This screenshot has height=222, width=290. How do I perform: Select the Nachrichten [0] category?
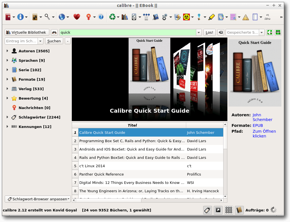coord(35,108)
